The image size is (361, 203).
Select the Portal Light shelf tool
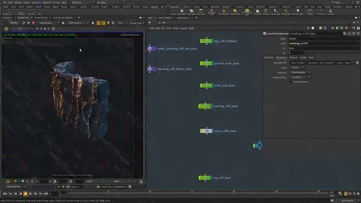pyautogui.click(x=286, y=12)
